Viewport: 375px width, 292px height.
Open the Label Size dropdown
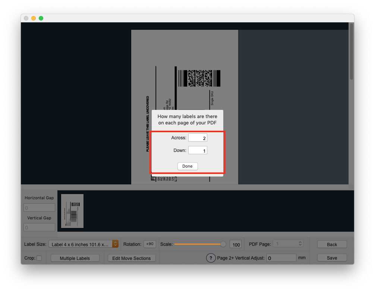click(83, 244)
